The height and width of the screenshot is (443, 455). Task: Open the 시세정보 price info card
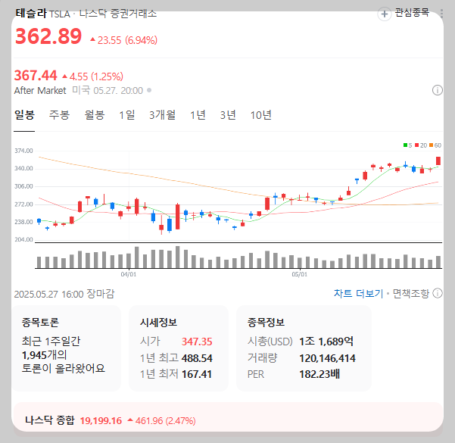(x=179, y=348)
